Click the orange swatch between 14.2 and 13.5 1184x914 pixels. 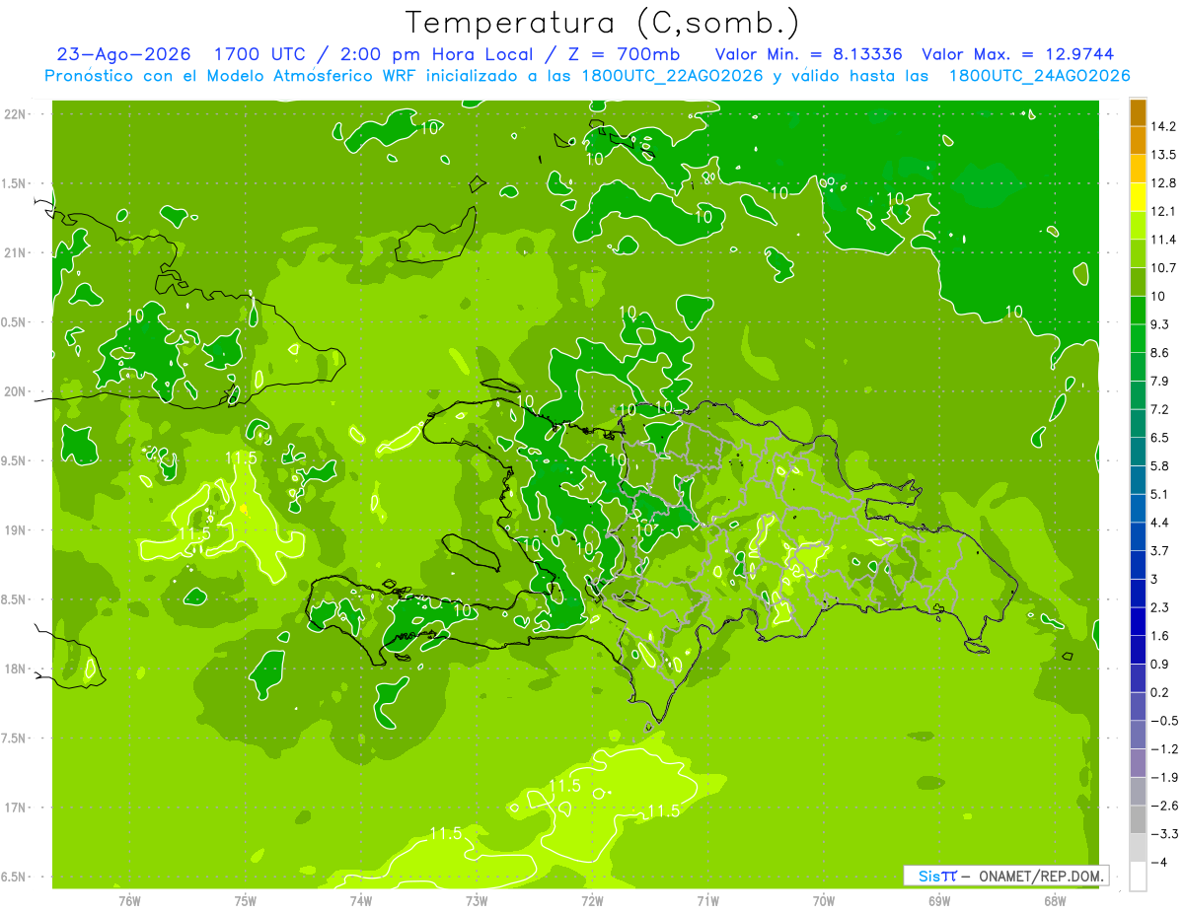tap(1138, 140)
